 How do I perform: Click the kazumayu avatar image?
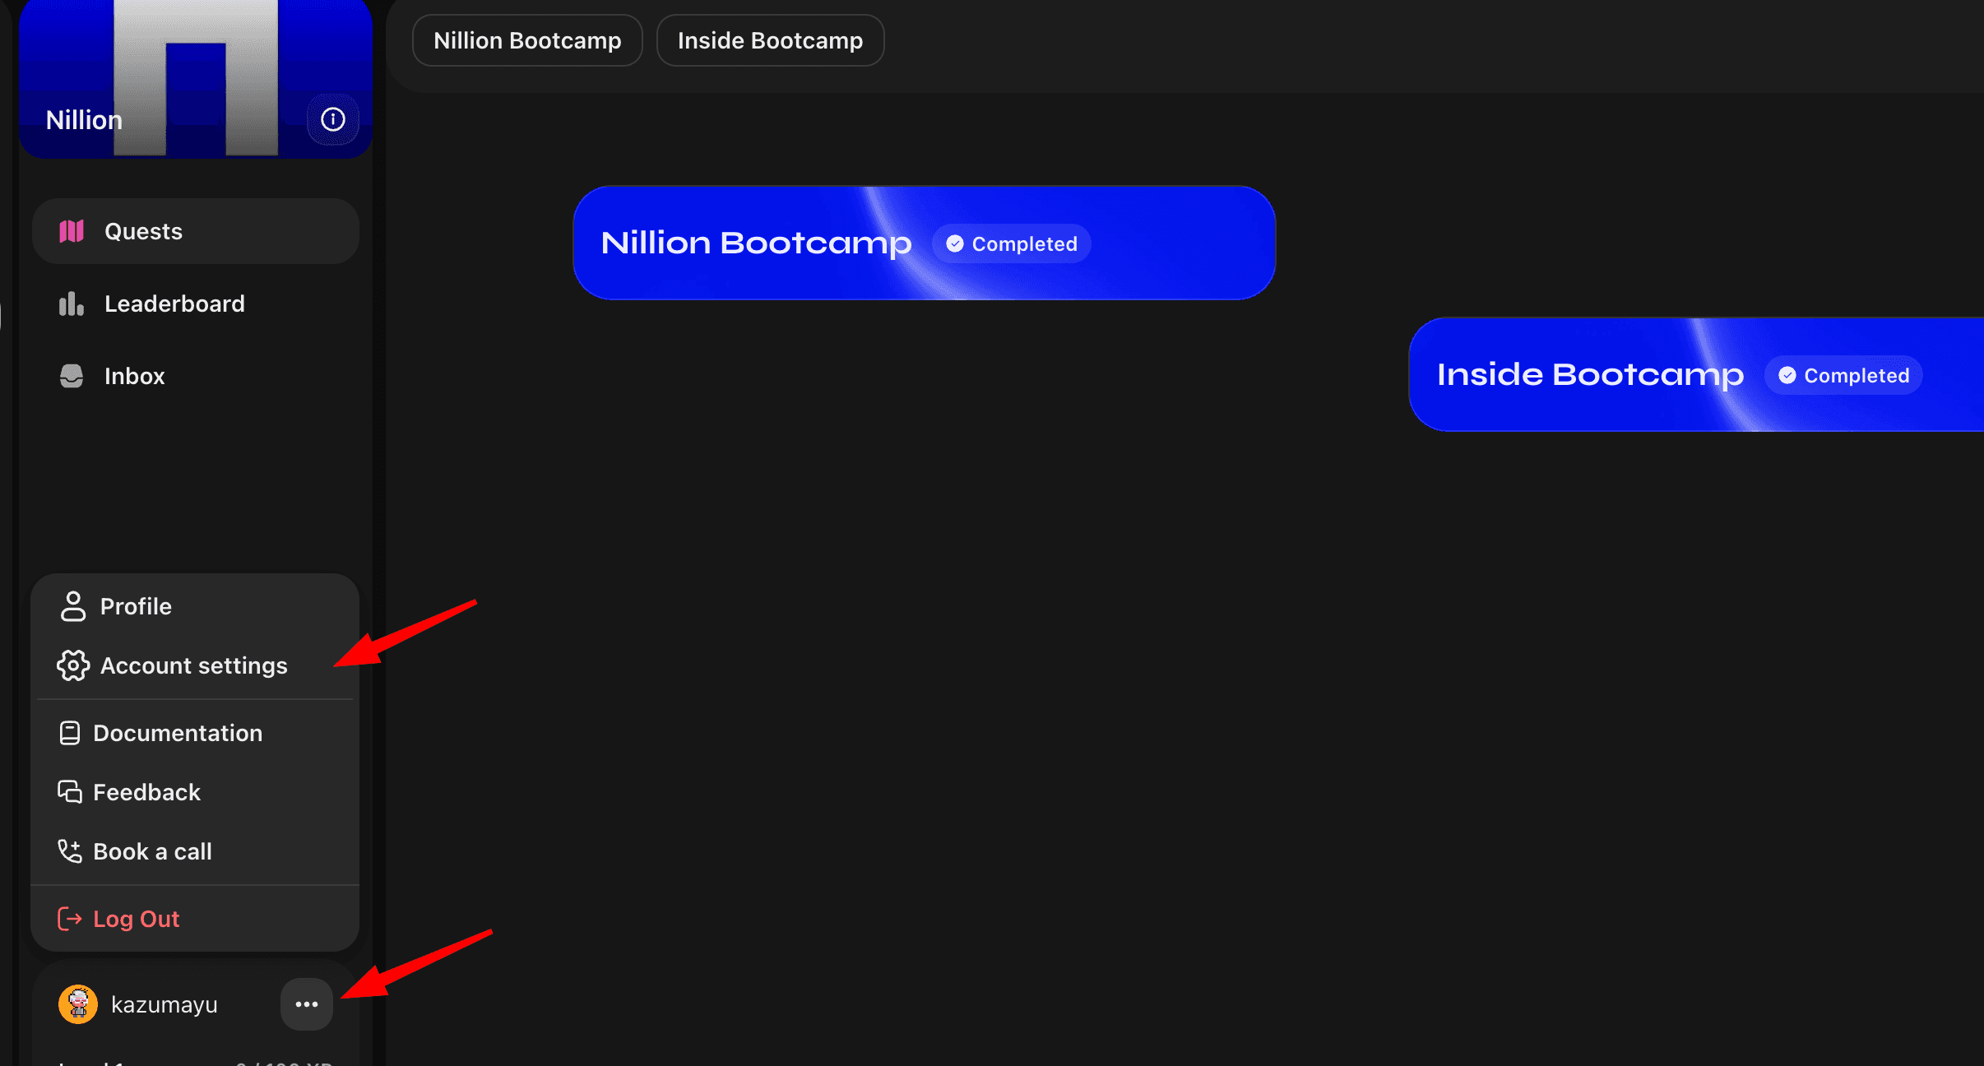(78, 1004)
